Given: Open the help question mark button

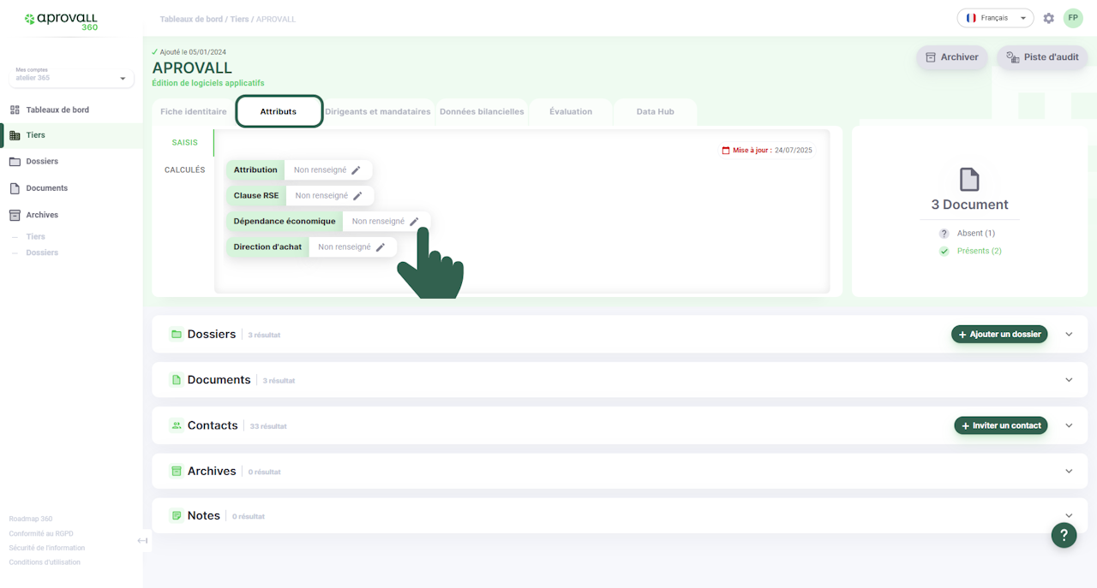Looking at the screenshot, I should [x=1064, y=536].
